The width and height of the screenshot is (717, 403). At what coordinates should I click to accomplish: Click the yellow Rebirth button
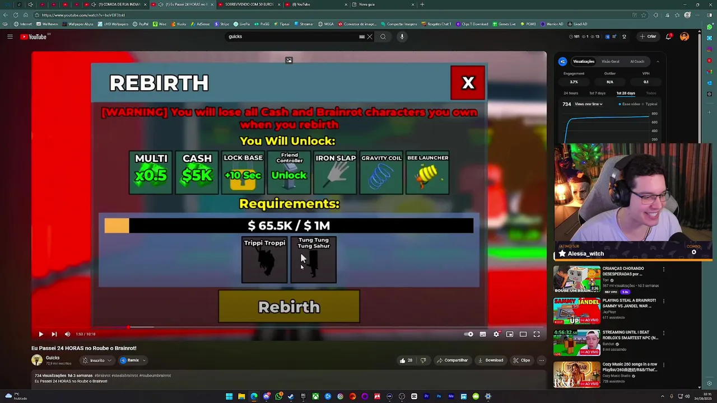[x=289, y=307]
